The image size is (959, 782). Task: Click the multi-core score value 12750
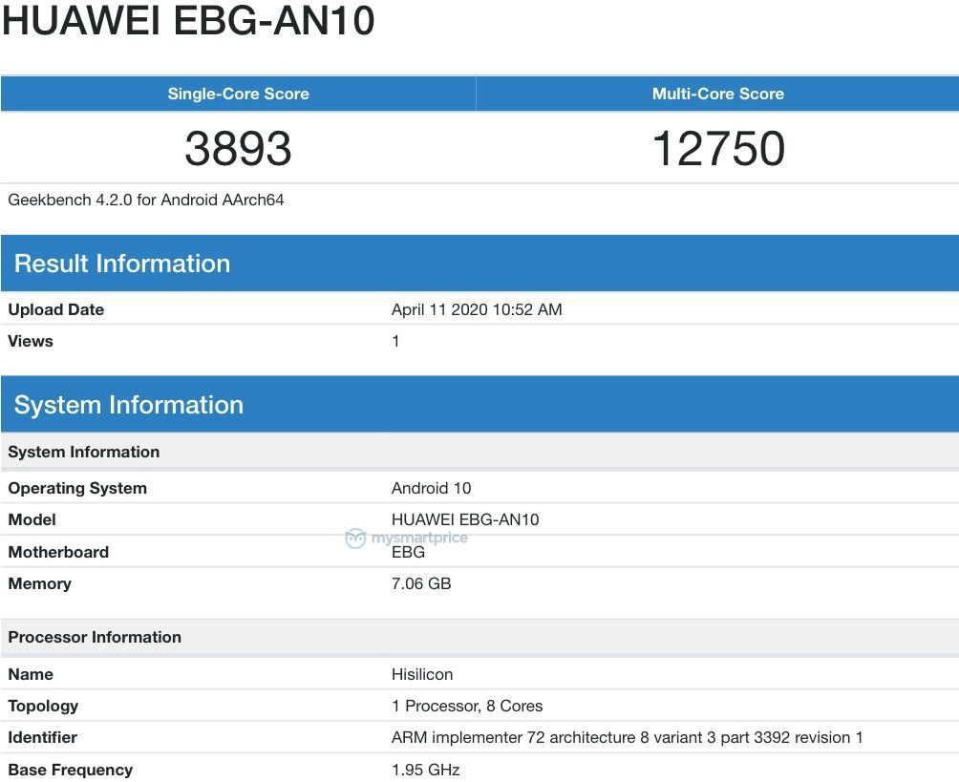(x=718, y=149)
